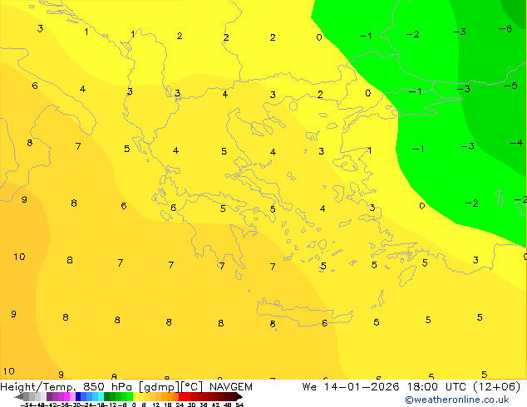Click the "54" label at legend's right end
The width and height of the screenshot is (527, 407).
click(x=239, y=405)
